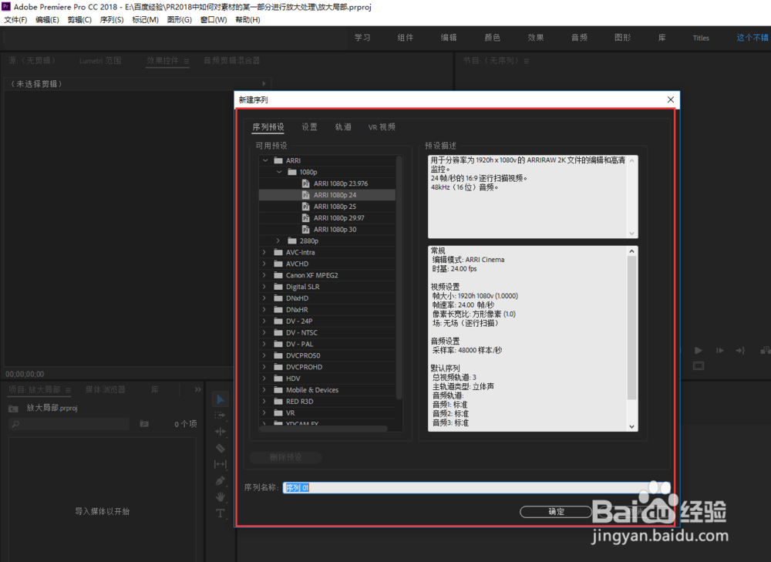Click the search magnifier icon in Project panel
The image size is (771, 562).
click(15, 424)
